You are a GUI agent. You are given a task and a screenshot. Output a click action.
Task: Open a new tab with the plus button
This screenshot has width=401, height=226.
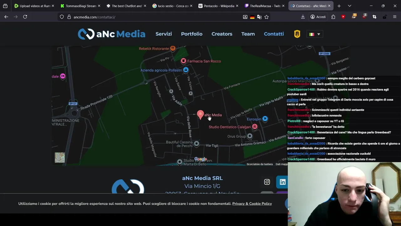pos(339,6)
